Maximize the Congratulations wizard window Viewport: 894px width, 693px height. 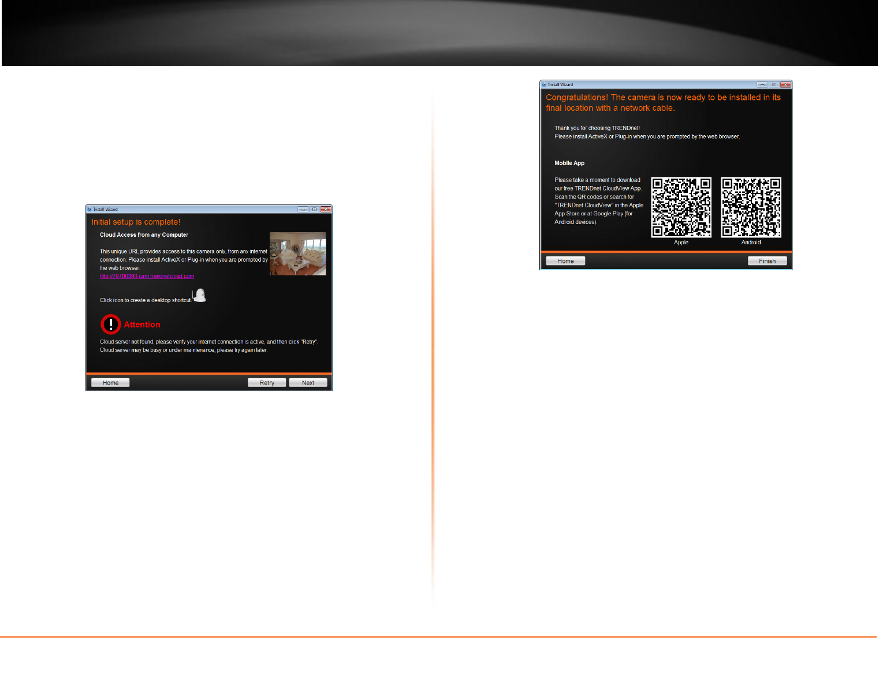coord(774,84)
